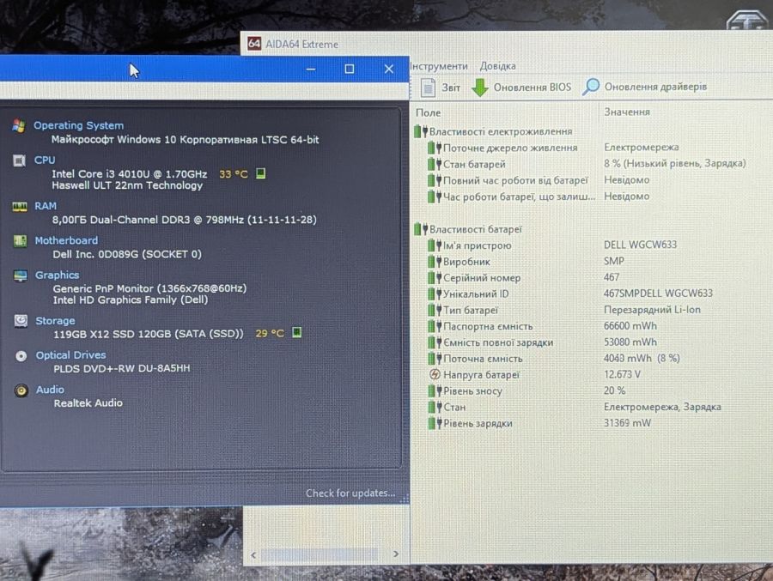Screen dimensions: 773x581
Task: Maximize the front blue-titled window
Action: pyautogui.click(x=349, y=69)
